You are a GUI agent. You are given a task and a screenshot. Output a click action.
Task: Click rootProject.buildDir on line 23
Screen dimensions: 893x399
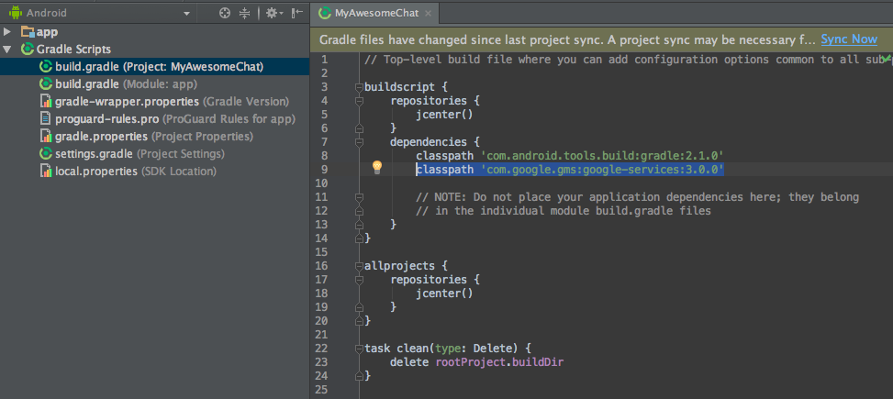click(x=499, y=362)
